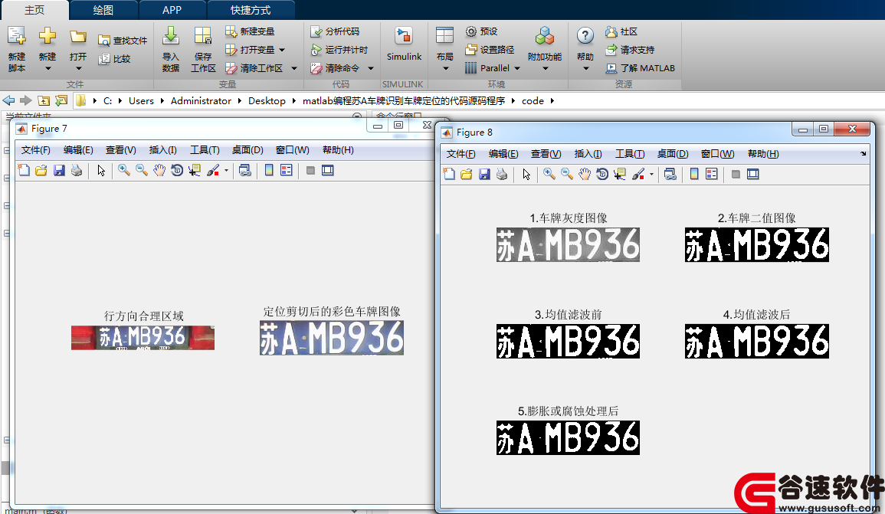This screenshot has height=514, width=885.
Task: Click Find Files (查找文件) button
Action: (x=123, y=41)
